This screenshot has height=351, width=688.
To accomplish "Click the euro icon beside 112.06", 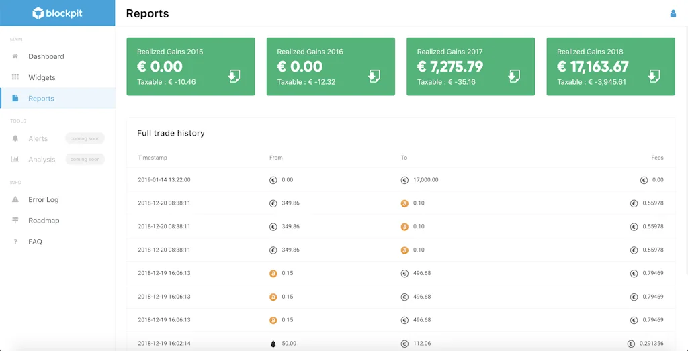I will (404, 344).
